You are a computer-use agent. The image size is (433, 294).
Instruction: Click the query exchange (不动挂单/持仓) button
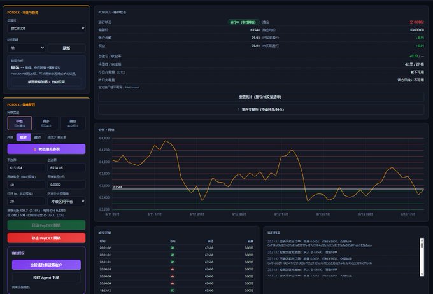click(261, 109)
